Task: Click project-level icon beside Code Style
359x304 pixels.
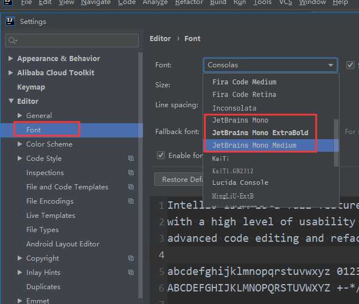Action: (x=131, y=159)
